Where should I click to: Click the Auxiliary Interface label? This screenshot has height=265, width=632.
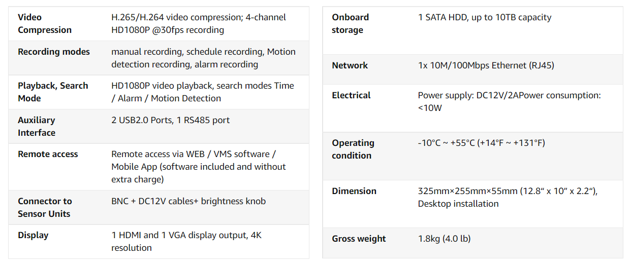click(37, 126)
